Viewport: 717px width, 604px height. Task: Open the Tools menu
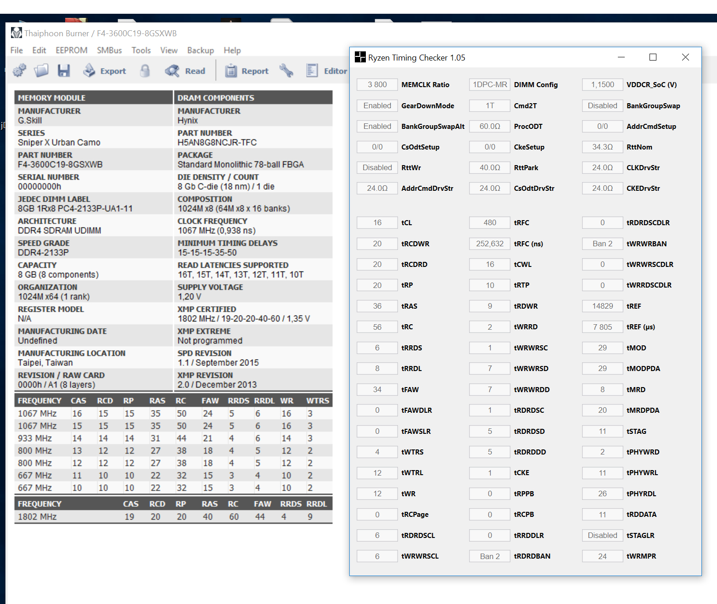coord(141,50)
